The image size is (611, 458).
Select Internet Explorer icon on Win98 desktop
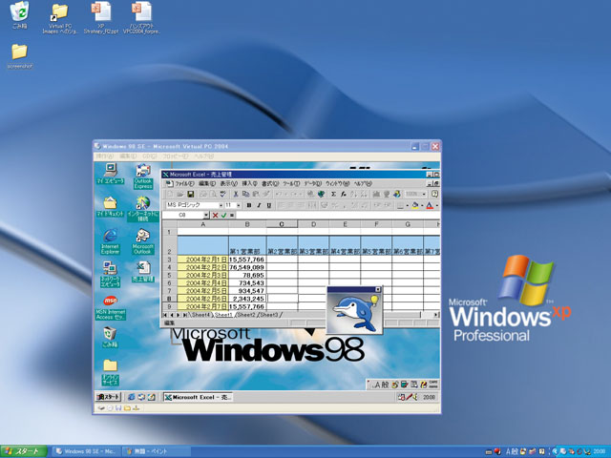111,241
